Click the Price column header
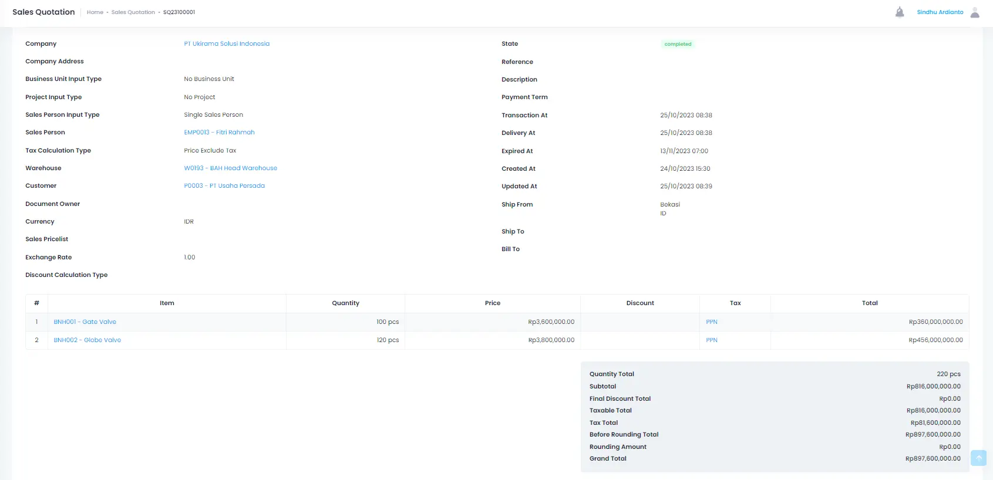This screenshot has height=480, width=993. pos(492,303)
